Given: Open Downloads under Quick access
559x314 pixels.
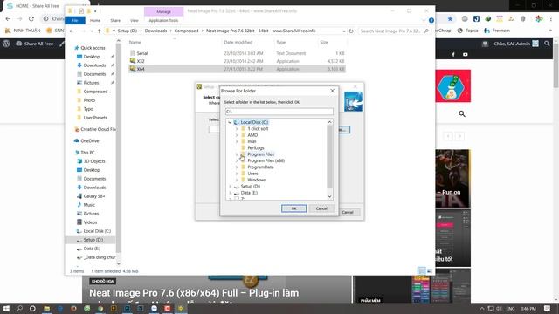Looking at the screenshot, I should tap(94, 65).
